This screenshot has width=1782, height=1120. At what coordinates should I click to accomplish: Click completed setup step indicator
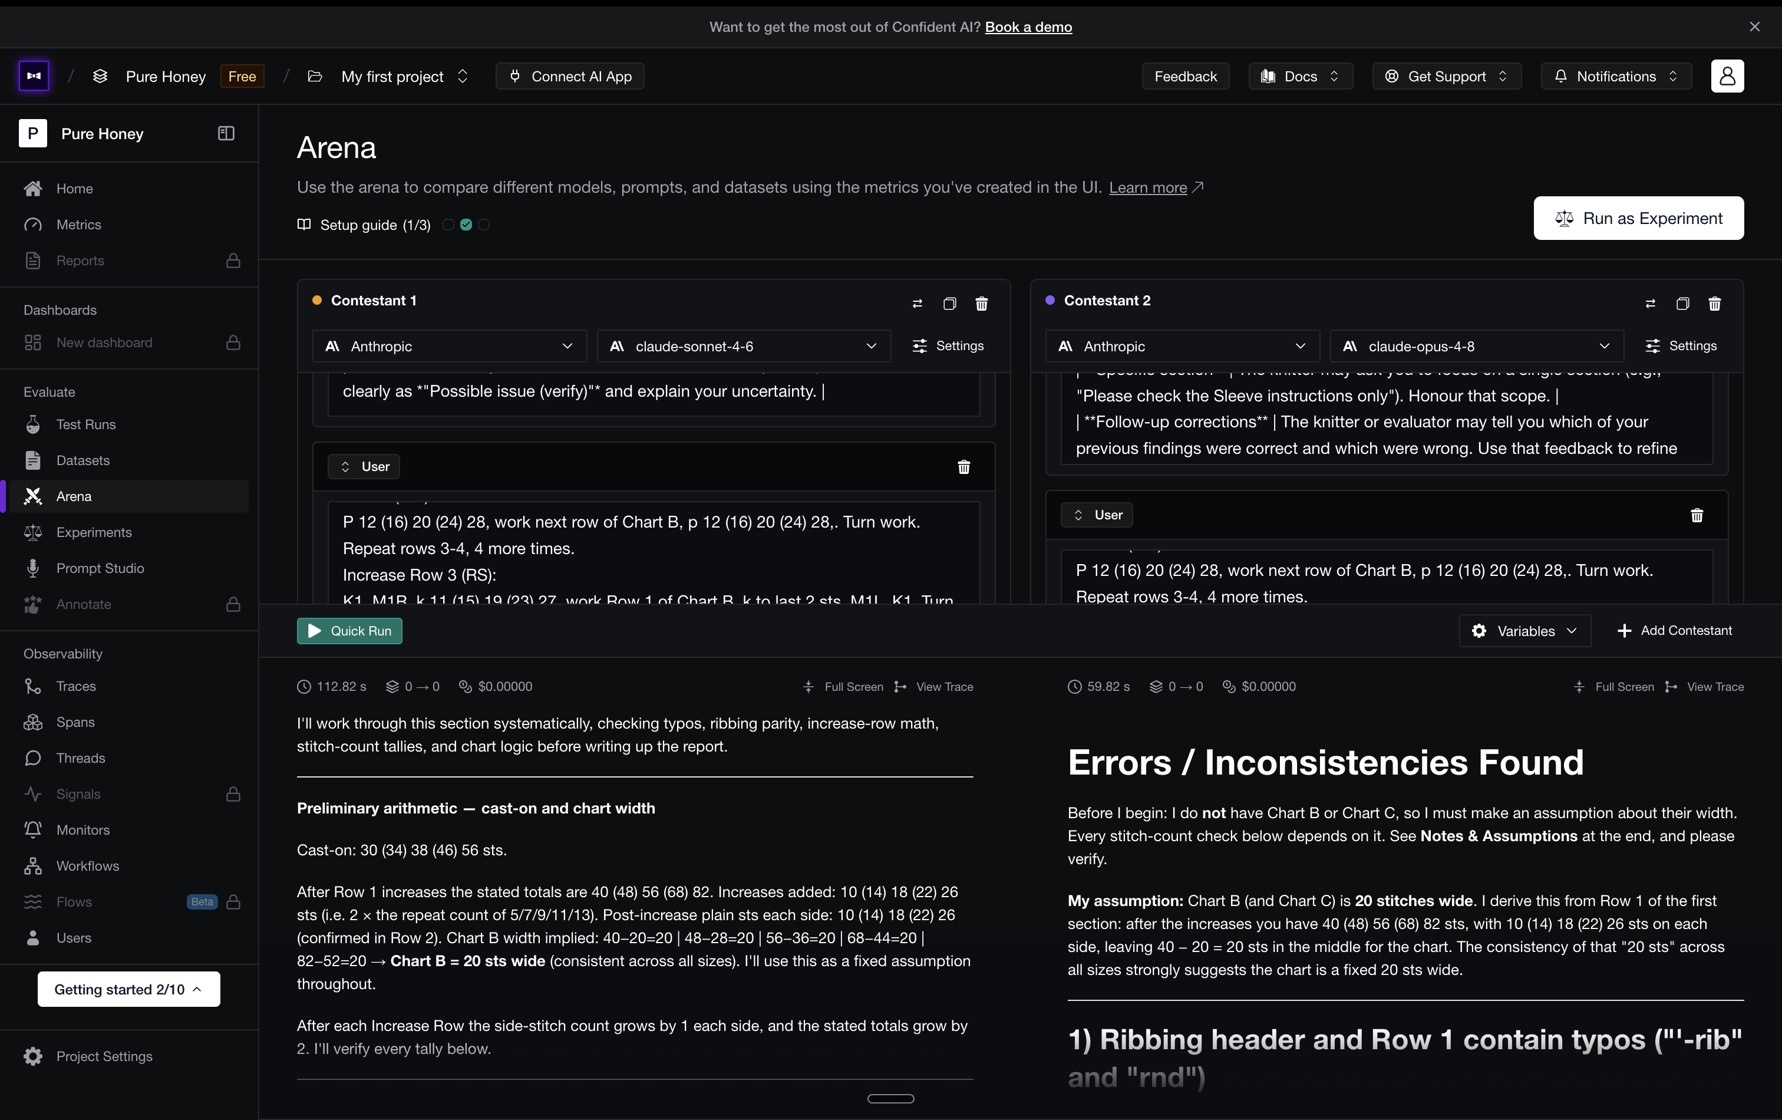point(466,225)
